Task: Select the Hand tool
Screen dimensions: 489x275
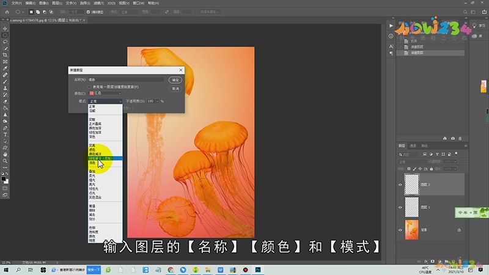Action: coord(5,155)
